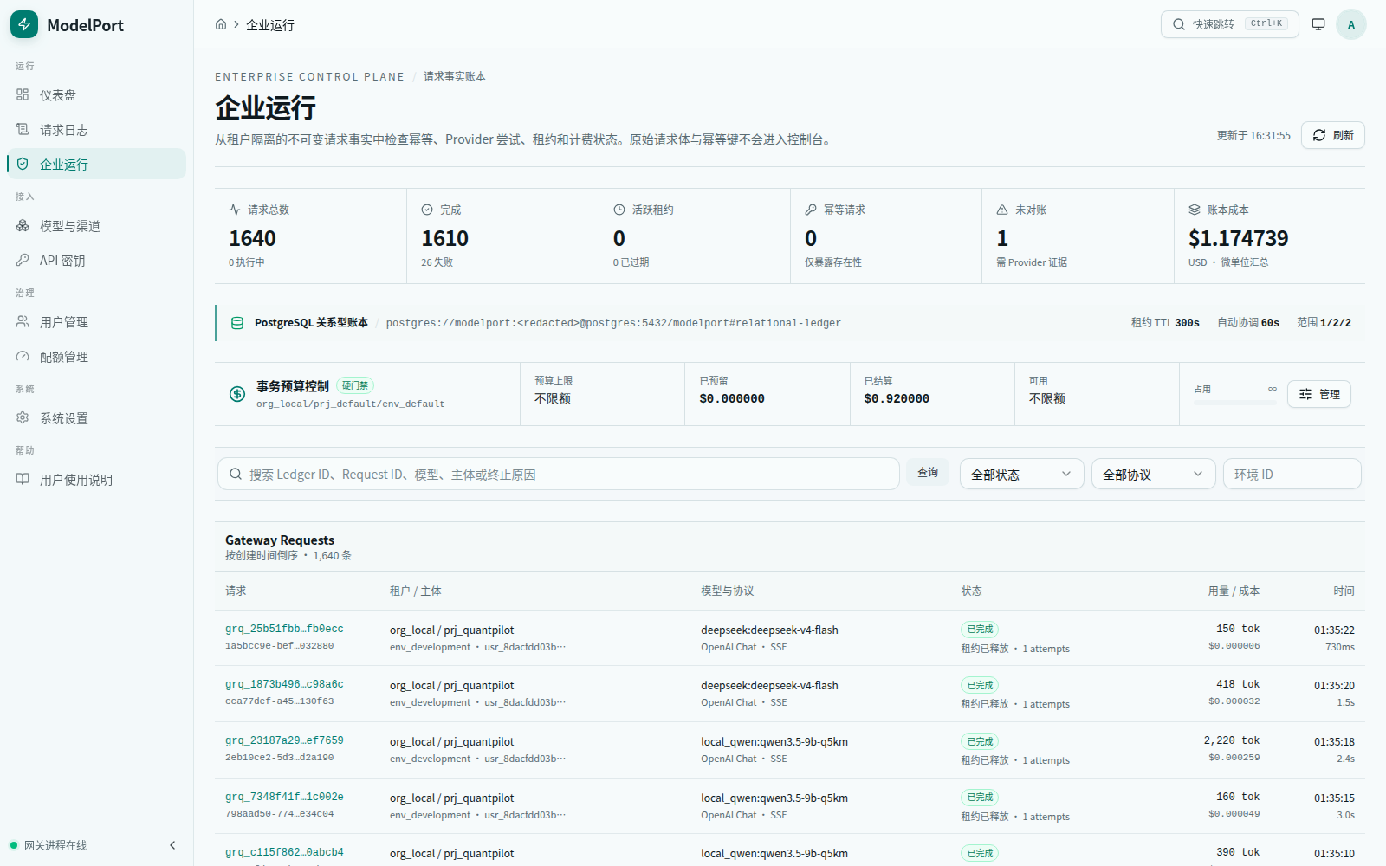Click the 企业运行 breadcrumb text
Screen dimensions: 1386x866
[270, 25]
